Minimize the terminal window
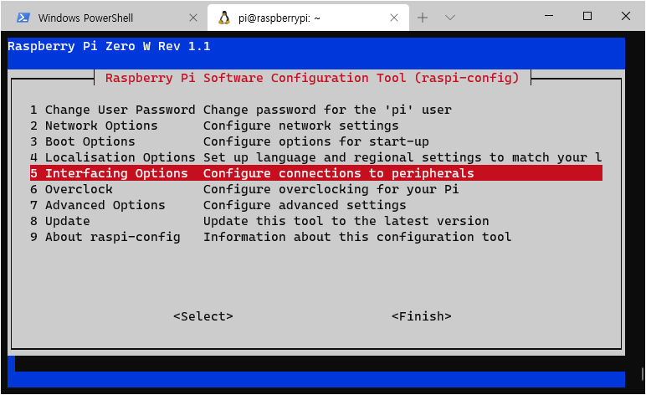The image size is (646, 395). click(x=549, y=16)
